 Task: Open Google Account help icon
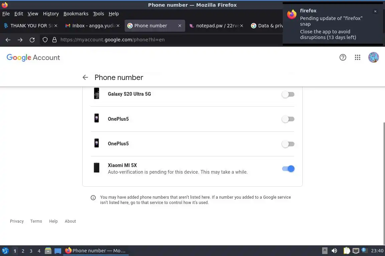pyautogui.click(x=343, y=57)
